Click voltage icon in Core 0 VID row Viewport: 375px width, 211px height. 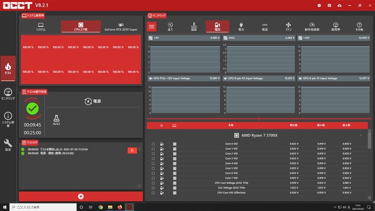coord(162,144)
